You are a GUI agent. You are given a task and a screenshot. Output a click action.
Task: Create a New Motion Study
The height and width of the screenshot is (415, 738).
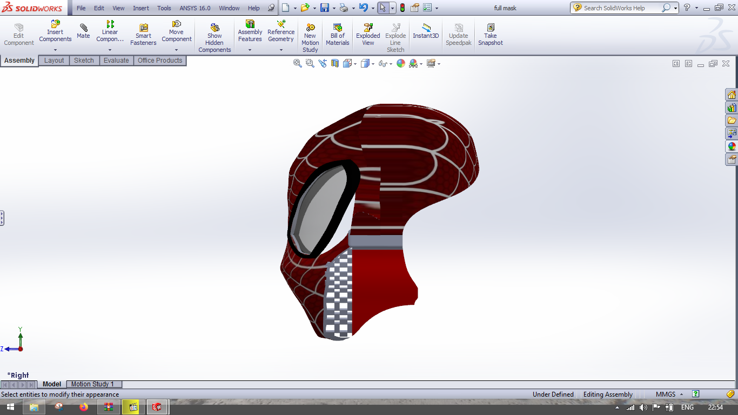click(310, 38)
